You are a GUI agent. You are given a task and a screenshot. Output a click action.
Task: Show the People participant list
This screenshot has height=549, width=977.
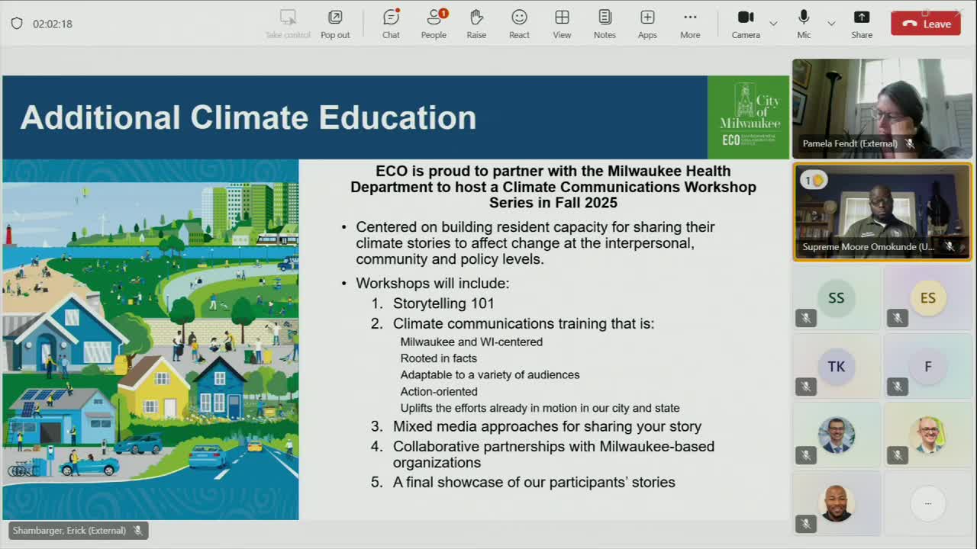[x=434, y=24]
